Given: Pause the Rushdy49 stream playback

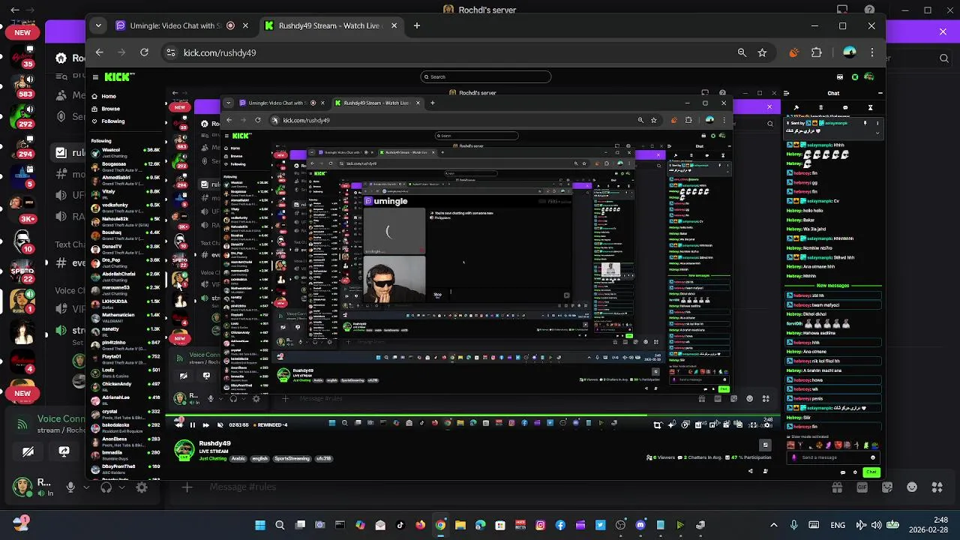Looking at the screenshot, I should coord(192,425).
